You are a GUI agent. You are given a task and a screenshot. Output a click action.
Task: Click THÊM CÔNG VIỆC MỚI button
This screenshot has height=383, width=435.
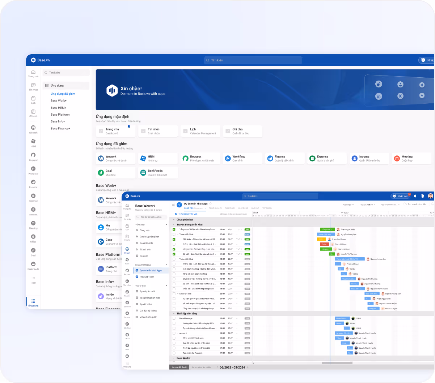pyautogui.click(x=186, y=214)
